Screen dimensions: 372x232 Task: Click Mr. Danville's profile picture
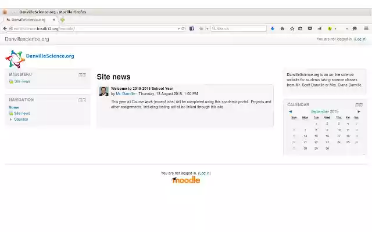point(104,91)
